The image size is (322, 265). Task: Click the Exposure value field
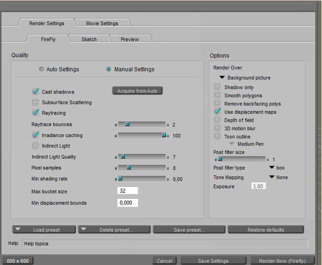coord(258,186)
